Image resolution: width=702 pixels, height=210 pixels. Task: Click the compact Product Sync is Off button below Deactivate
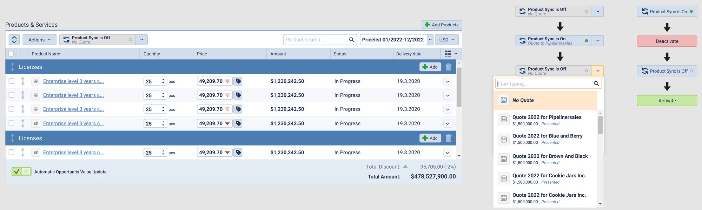click(667, 71)
